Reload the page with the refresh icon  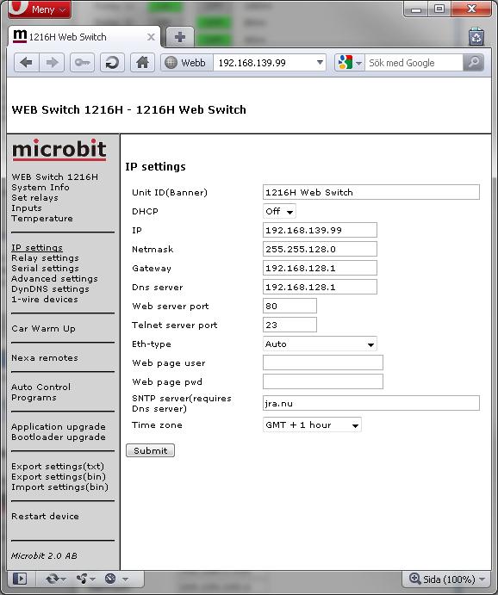coord(112,63)
